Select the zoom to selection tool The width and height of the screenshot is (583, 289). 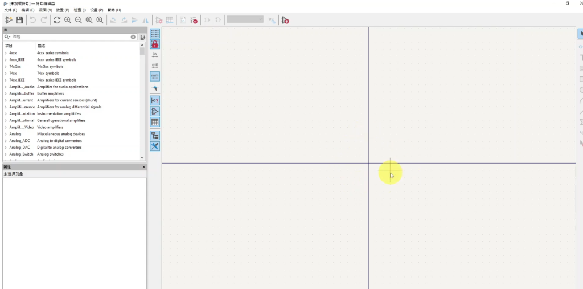click(100, 20)
